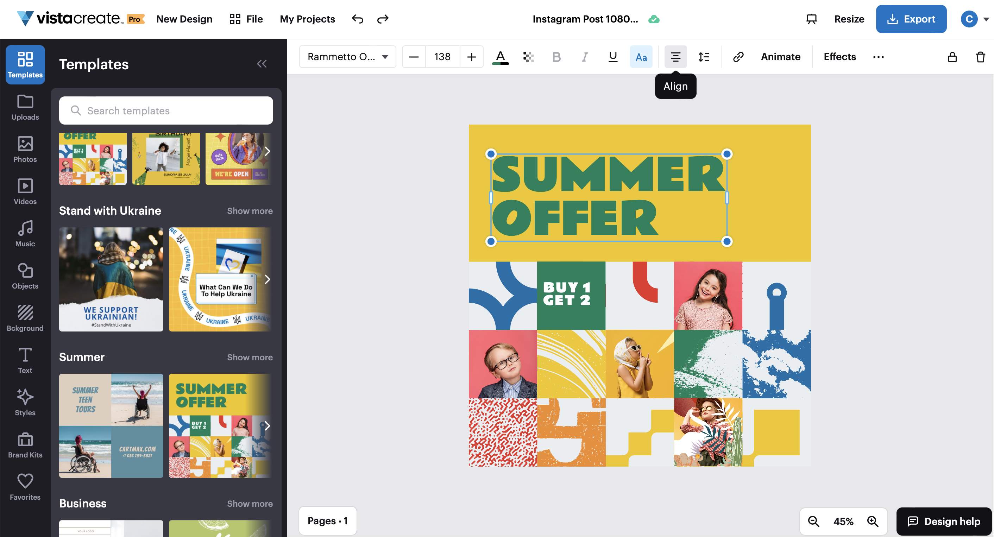Undo the last action

358,19
